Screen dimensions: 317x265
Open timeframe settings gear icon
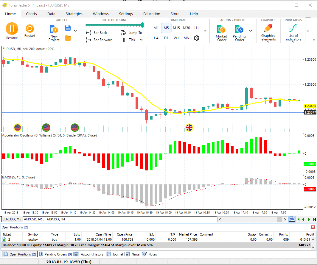pyautogui.click(x=196, y=38)
